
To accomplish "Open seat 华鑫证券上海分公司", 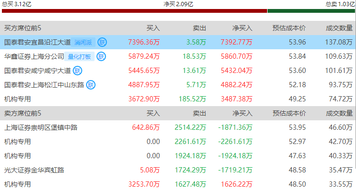I will (x=34, y=56).
